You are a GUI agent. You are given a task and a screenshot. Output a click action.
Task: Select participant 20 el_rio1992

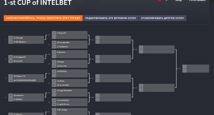point(70,85)
